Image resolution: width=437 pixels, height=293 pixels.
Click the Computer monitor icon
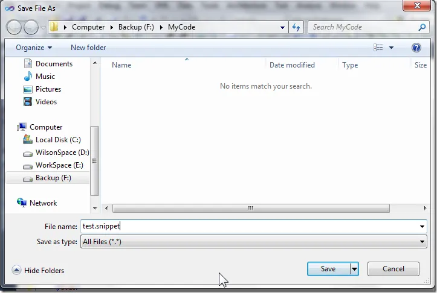pyautogui.click(x=22, y=127)
